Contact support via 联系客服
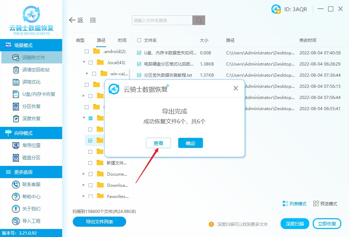The height and width of the screenshot is (237, 349). tap(31, 184)
